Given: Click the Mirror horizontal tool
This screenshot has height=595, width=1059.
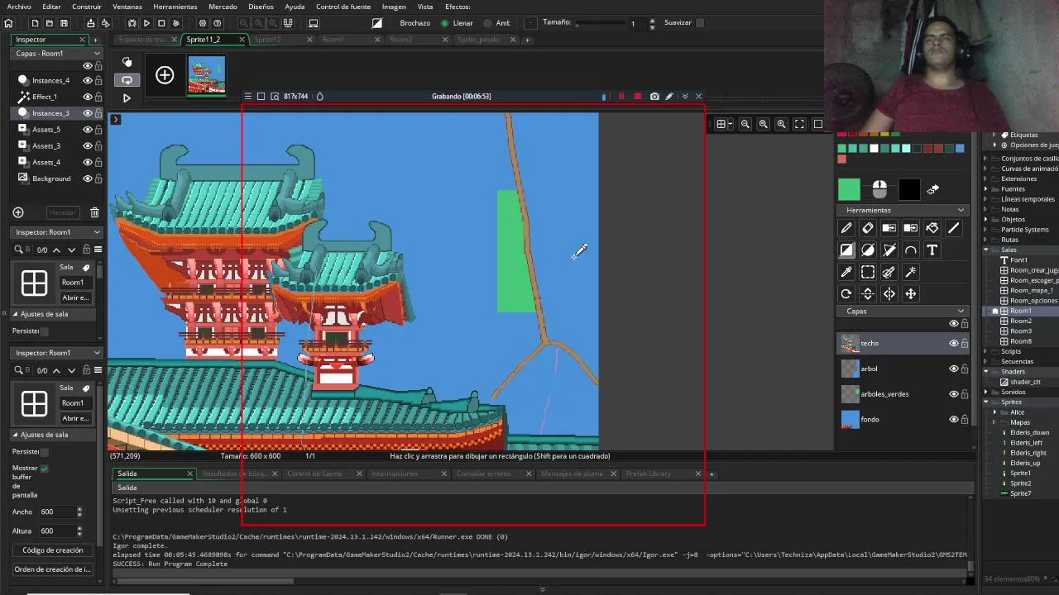Looking at the screenshot, I should pyautogui.click(x=889, y=293).
